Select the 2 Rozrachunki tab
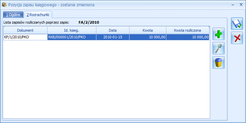The width and height of the screenshot is (246, 123). (x=38, y=15)
